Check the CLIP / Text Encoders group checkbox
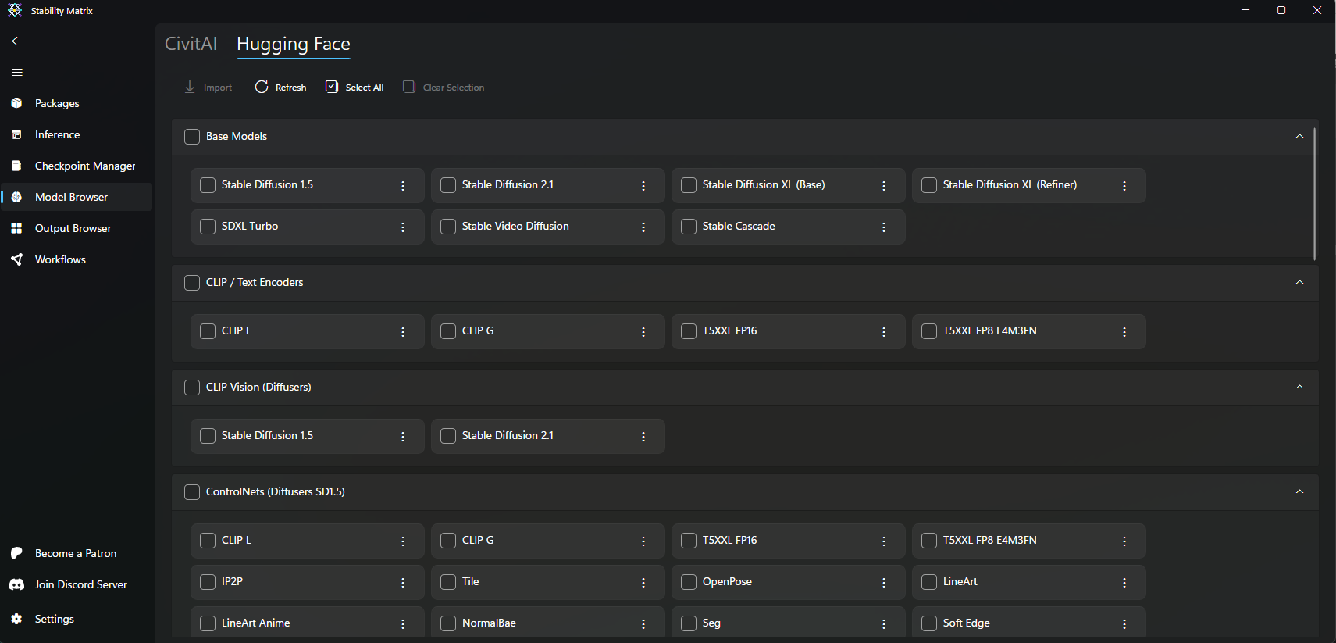This screenshot has height=643, width=1336. [192, 283]
